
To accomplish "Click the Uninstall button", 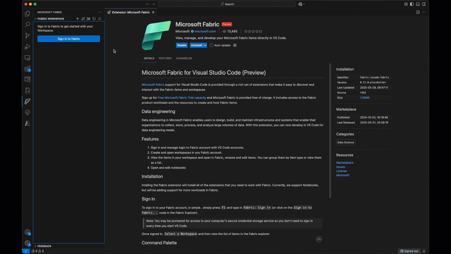I will (x=196, y=45).
